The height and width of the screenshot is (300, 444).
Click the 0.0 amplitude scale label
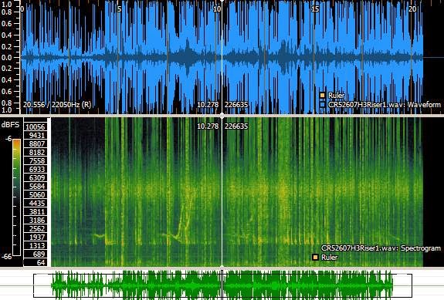[x=6, y=57]
